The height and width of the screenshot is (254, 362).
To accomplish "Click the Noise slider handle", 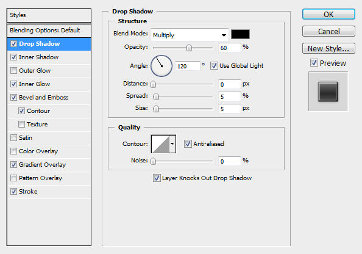I will [x=153, y=161].
